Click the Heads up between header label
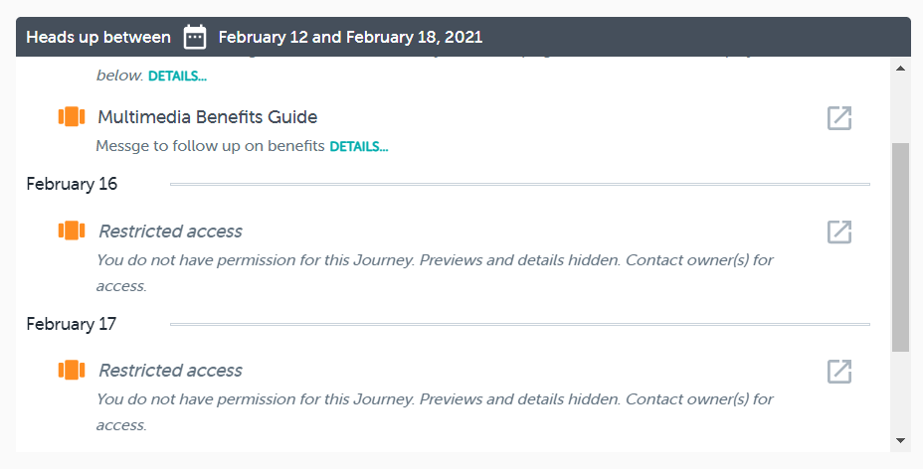 (x=98, y=38)
